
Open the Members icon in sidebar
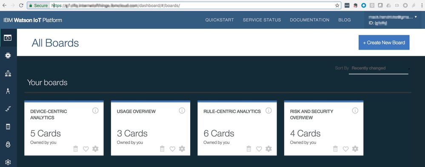click(8, 73)
